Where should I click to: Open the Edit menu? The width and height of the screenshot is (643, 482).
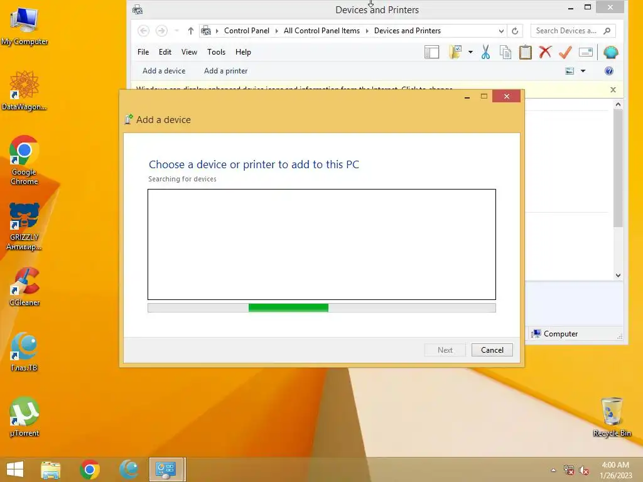click(165, 52)
